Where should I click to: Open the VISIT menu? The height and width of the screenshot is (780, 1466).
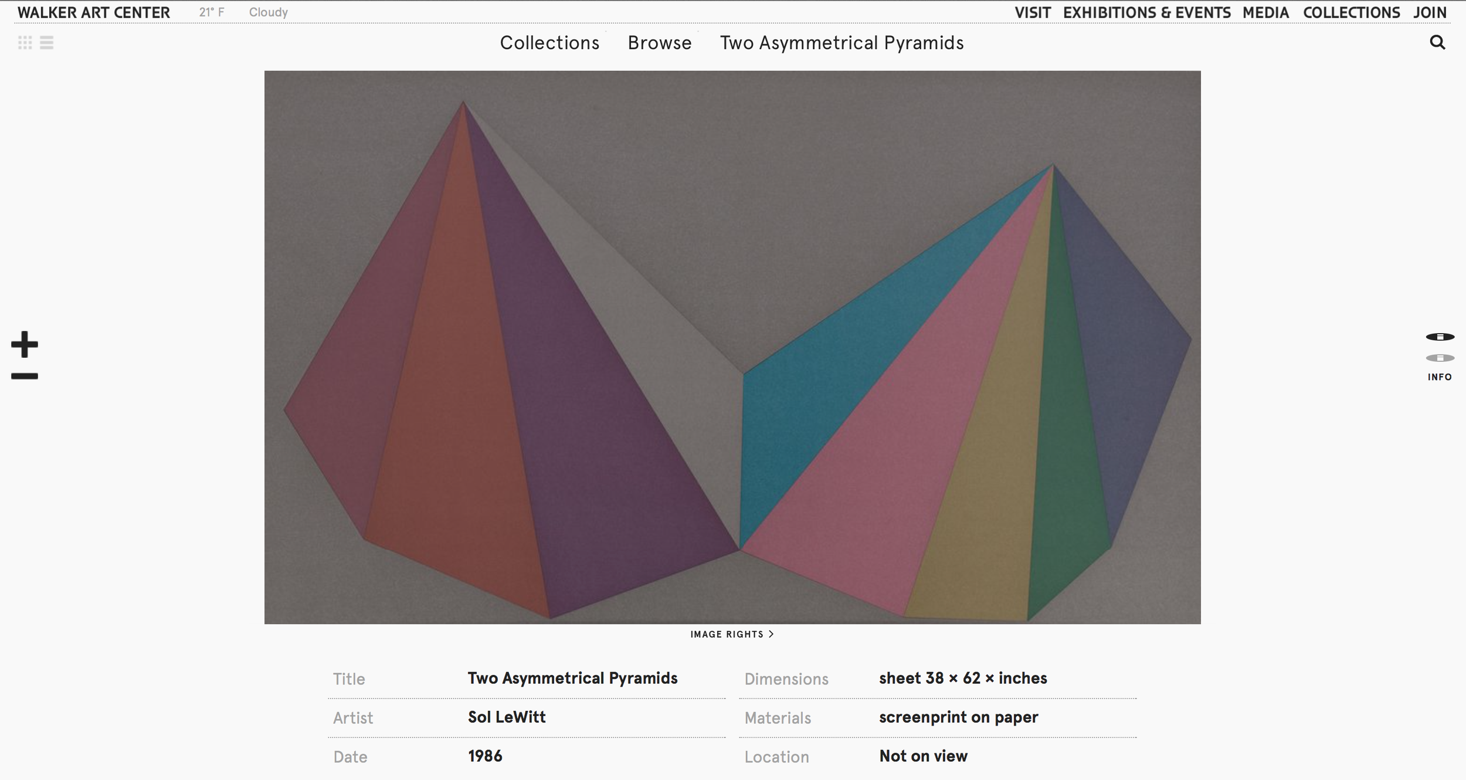tap(1033, 12)
